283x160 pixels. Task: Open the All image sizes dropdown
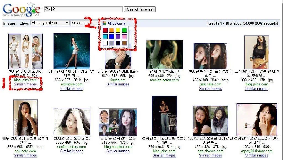click(x=50, y=23)
